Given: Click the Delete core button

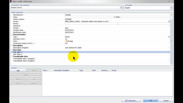Looking at the screenshot, I should 26,75.
